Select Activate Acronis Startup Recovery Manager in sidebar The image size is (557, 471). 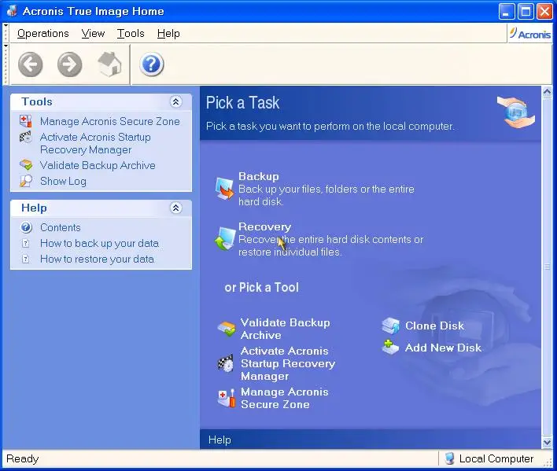click(x=95, y=143)
